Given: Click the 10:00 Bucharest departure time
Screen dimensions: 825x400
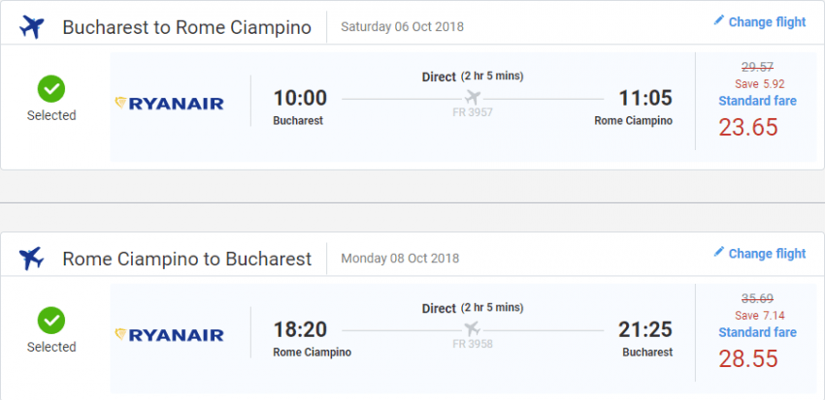Looking at the screenshot, I should [300, 98].
